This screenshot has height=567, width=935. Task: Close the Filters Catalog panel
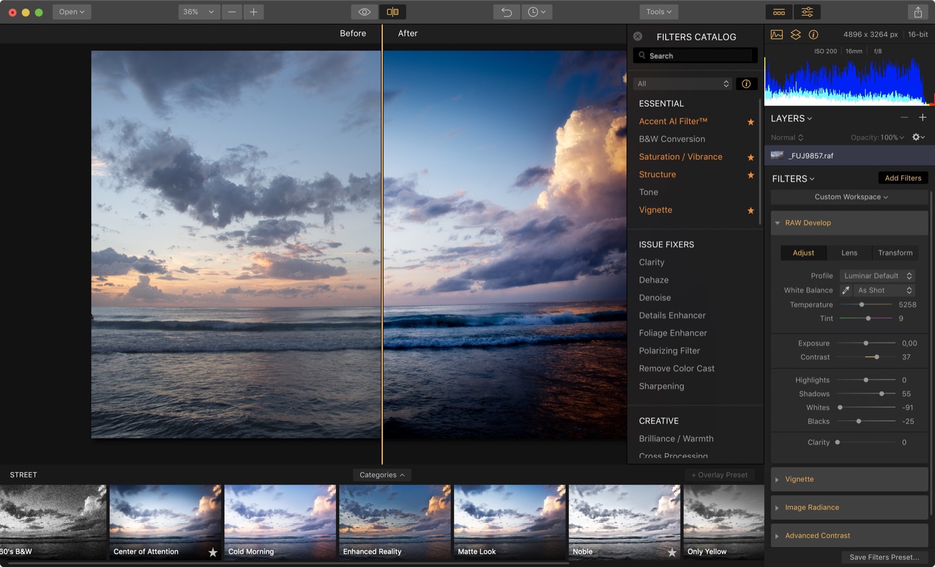pos(638,36)
